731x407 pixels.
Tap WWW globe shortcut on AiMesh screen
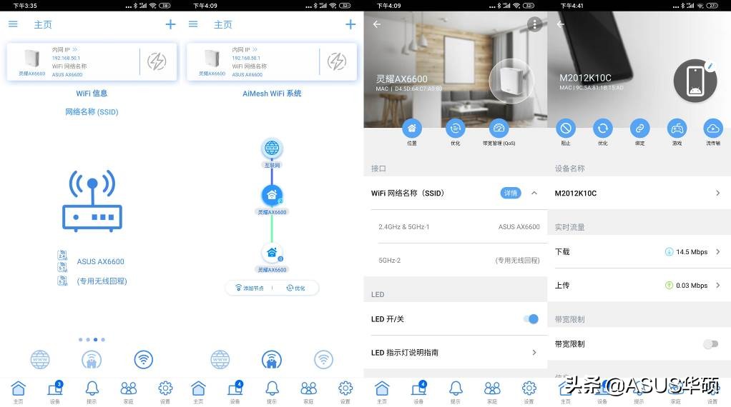[x=220, y=360]
